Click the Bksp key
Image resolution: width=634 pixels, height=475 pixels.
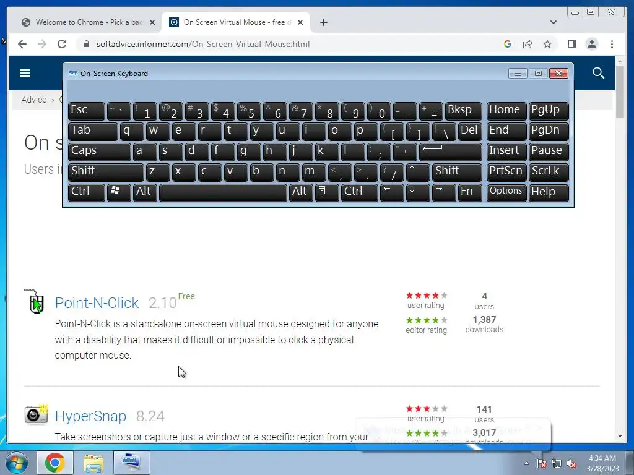[463, 111]
